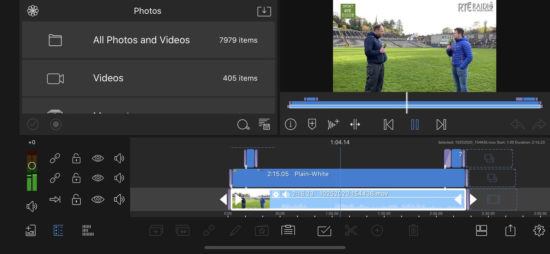Image resolution: width=550 pixels, height=254 pixels.
Task: Toggle link on the Plain-White track
Action: [x=55, y=177]
